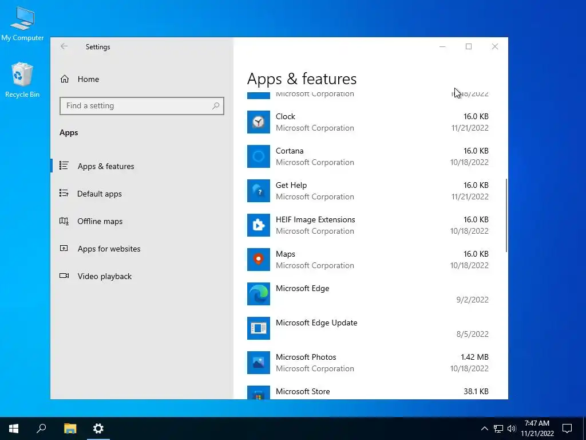
Task: Go back with the Settings back arrow
Action: 64,46
